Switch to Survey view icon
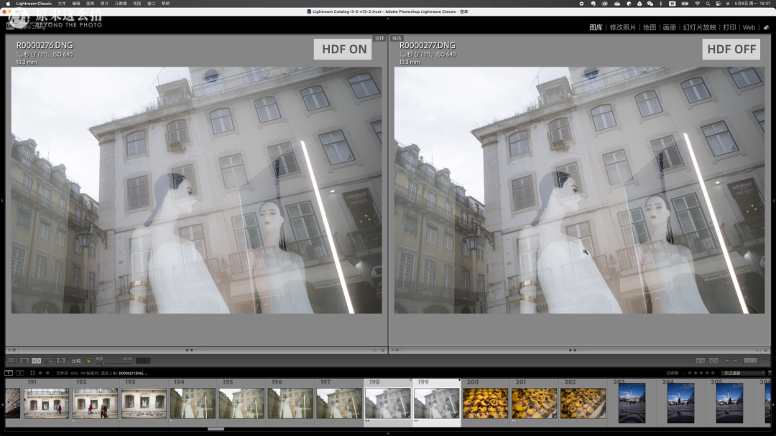This screenshot has height=436, width=776. [49, 361]
